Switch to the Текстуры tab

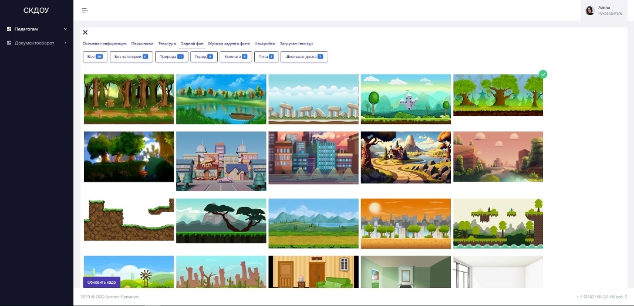click(167, 43)
